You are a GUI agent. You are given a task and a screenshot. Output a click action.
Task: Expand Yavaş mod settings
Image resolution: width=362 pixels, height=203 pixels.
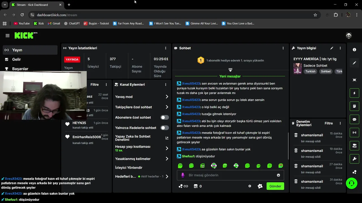click(142, 97)
